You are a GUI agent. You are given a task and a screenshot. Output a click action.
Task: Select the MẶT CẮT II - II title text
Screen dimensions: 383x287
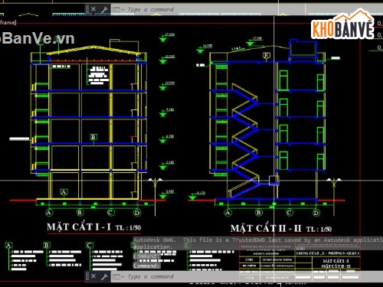click(266, 228)
